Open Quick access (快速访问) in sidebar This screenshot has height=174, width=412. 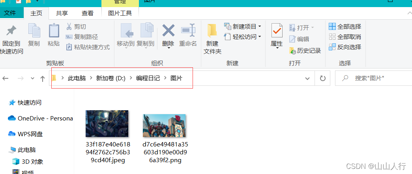pyautogui.click(x=25, y=102)
